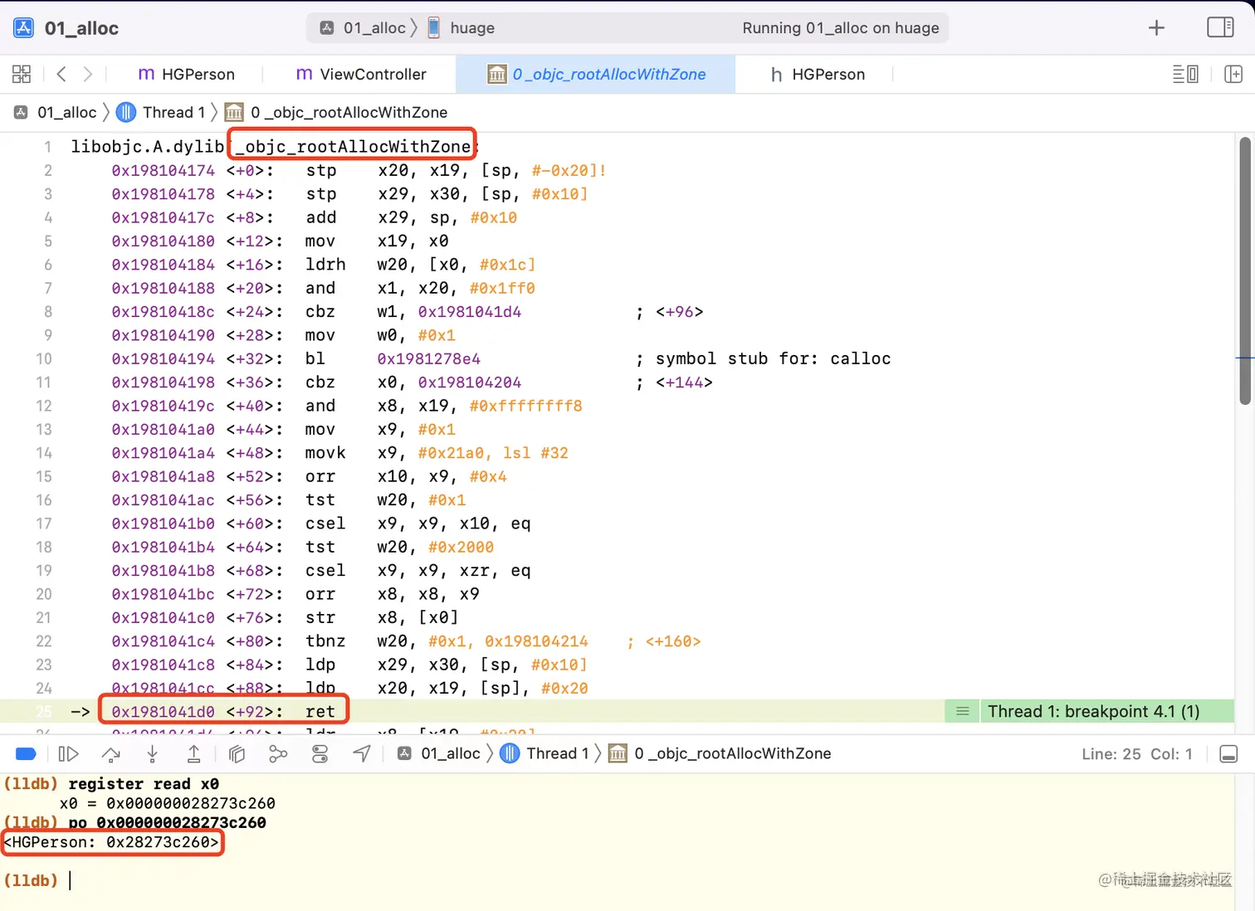Switch to the HGPerson header tab

(x=818, y=74)
